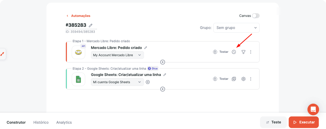Open filter funnel icon in Etapa 1
Screen dimensions: 326x129
pyautogui.click(x=243, y=52)
